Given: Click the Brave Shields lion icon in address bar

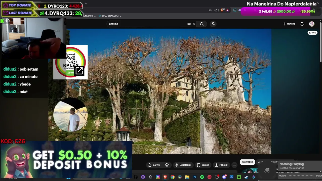Looking at the screenshot, I should [x=222, y=10].
